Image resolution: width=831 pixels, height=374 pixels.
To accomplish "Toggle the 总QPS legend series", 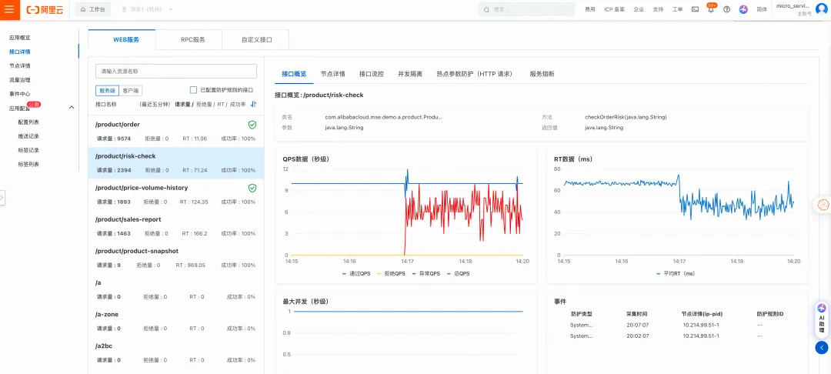I will pyautogui.click(x=458, y=274).
